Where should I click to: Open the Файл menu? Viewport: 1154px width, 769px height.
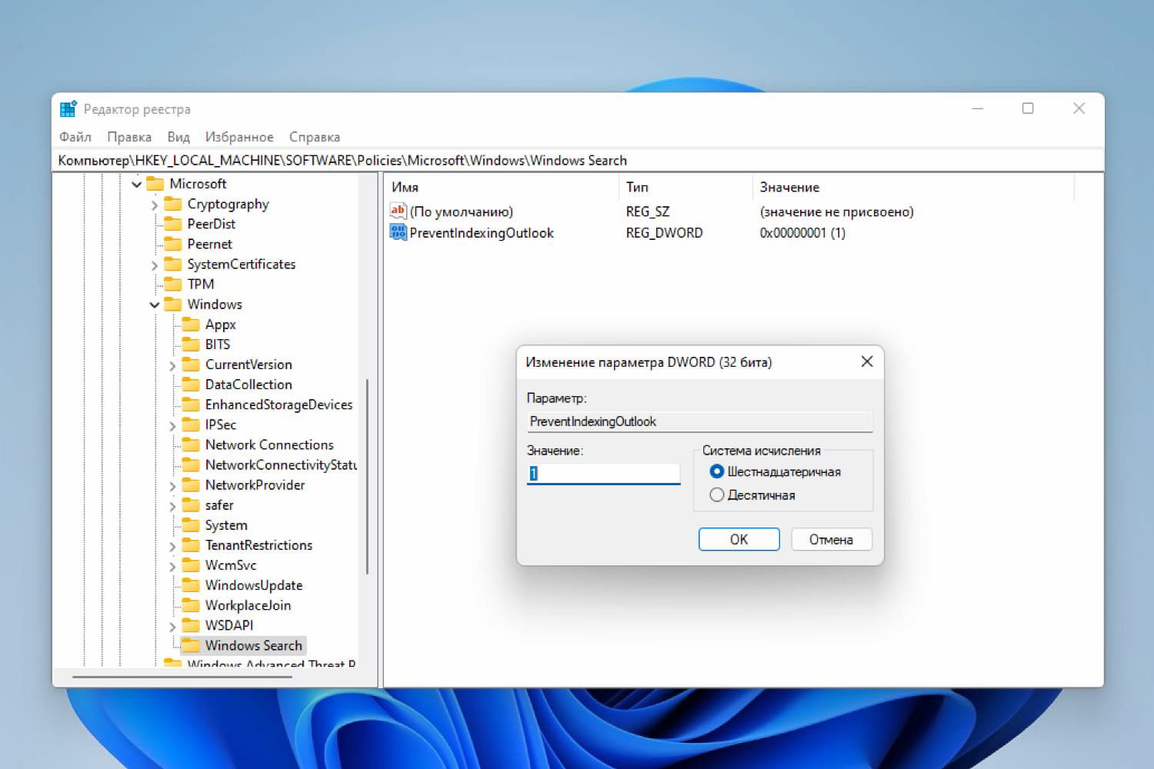point(75,137)
